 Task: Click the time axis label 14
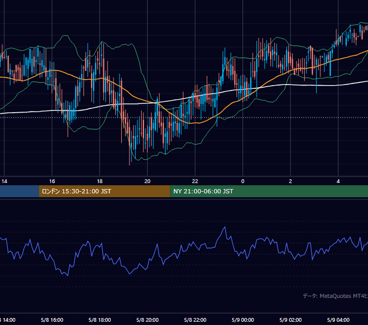coord(4,181)
